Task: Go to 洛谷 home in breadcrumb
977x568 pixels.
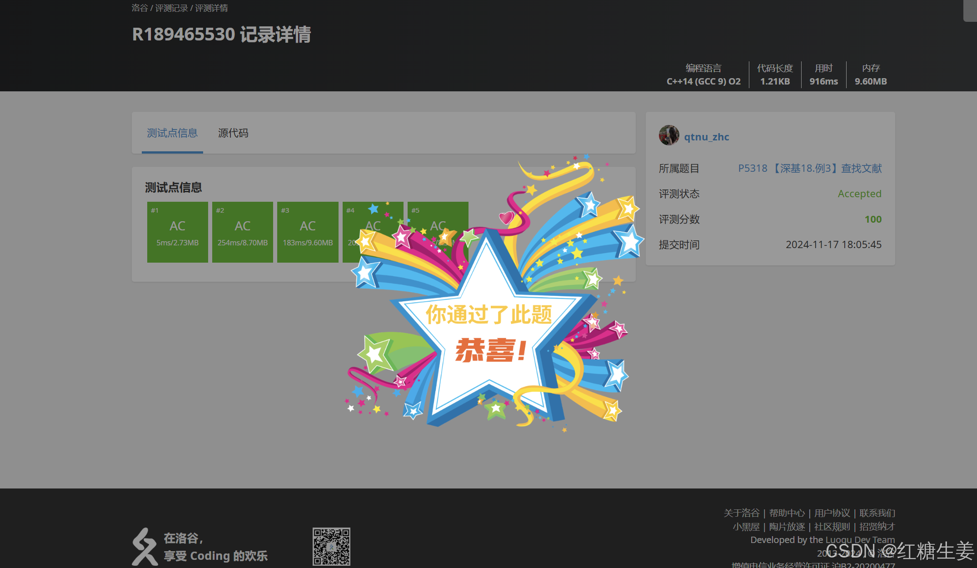Action: tap(140, 8)
